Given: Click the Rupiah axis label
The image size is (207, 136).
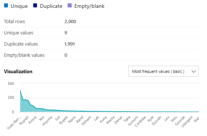Looking at the screenshot, I should (24, 120).
